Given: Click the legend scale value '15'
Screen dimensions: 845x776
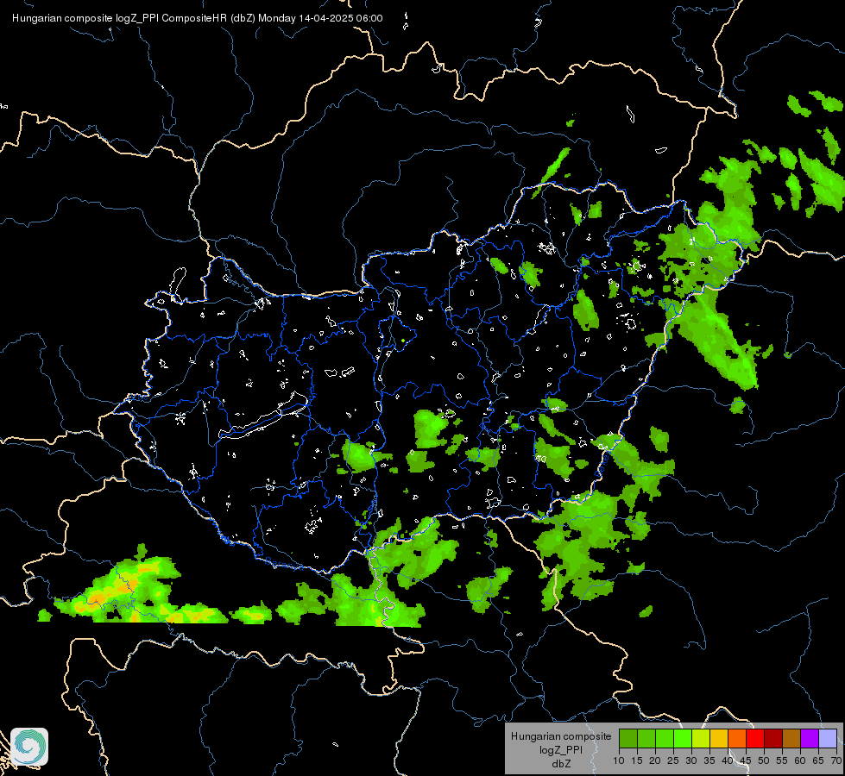Looking at the screenshot, I should 637,760.
